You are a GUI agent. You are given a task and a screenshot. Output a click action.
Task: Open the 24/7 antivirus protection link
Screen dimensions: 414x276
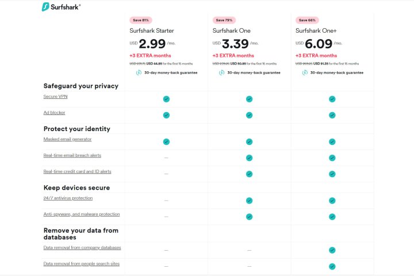coord(68,198)
